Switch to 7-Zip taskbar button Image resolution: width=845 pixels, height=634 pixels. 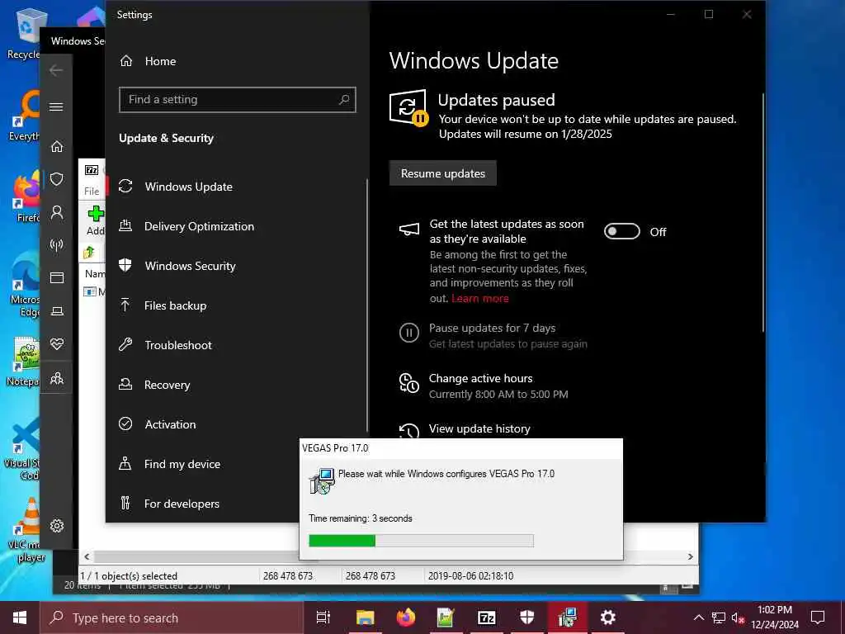pyautogui.click(x=487, y=617)
